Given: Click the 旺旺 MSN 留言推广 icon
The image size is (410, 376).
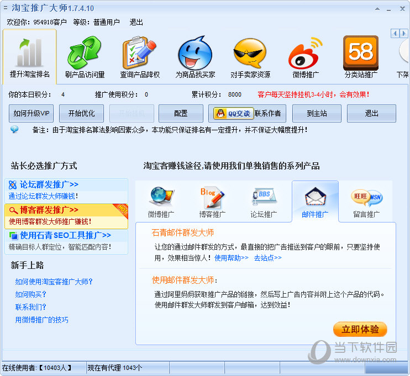Looking at the screenshot, I should click(x=366, y=197).
